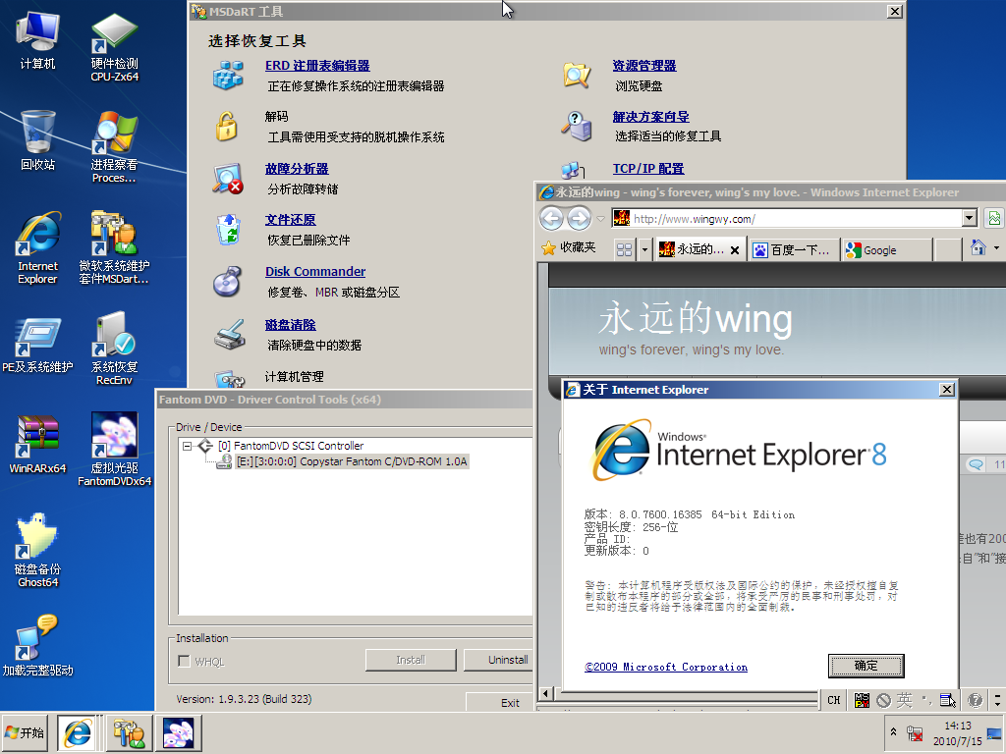
Task: Open 虚拟光驱 FantomDVDx64 desktop icon
Action: pyautogui.click(x=114, y=449)
